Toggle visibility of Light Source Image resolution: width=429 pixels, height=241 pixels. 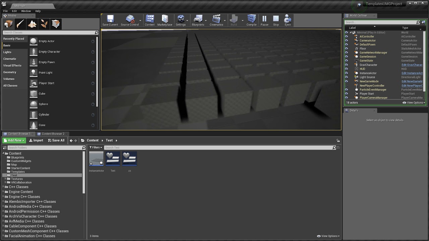click(347, 77)
